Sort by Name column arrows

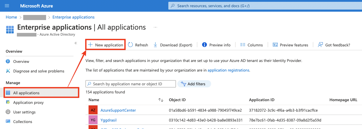[161, 100]
